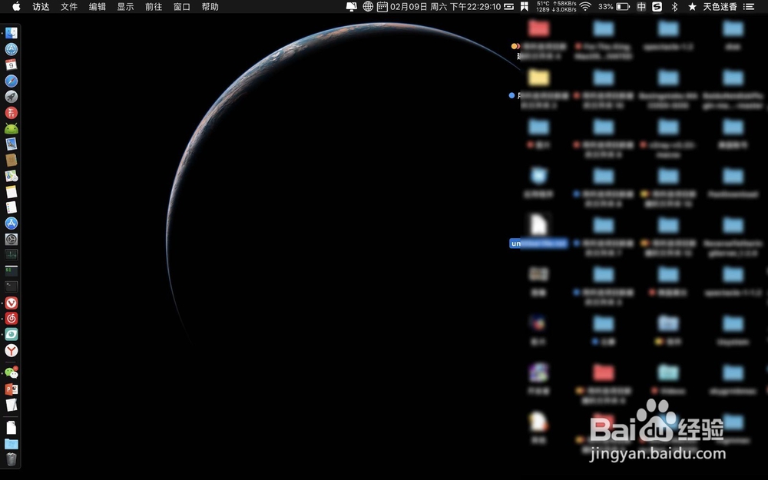Click the 中 input source indicator

tap(641, 6)
